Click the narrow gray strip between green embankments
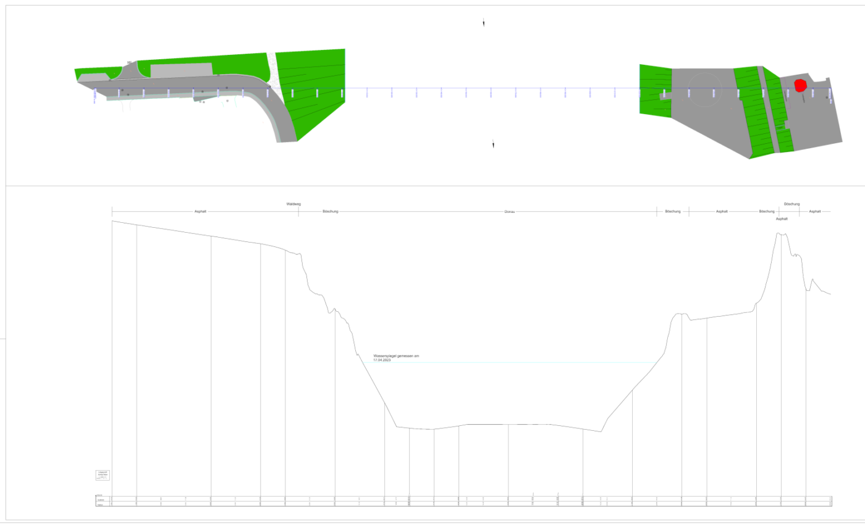The image size is (865, 529). (x=767, y=111)
